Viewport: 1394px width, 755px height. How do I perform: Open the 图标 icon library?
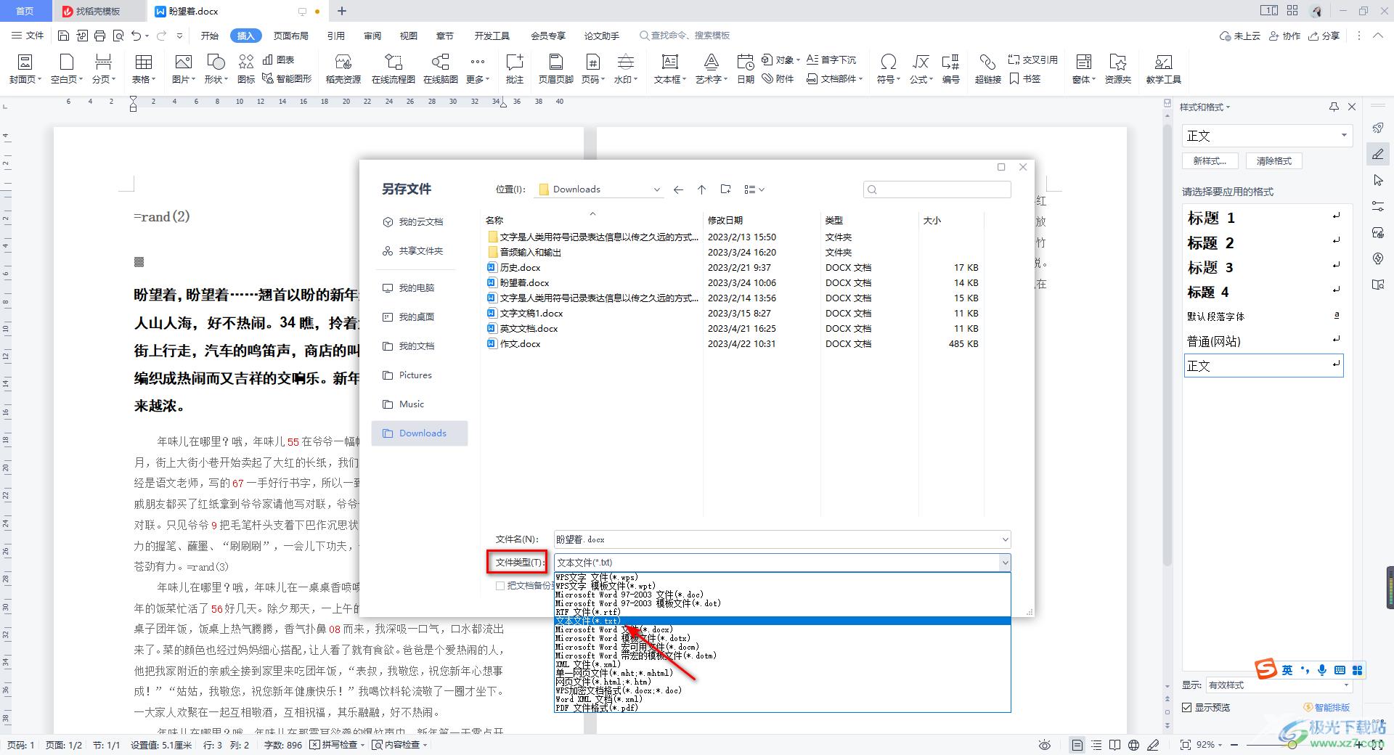click(246, 62)
